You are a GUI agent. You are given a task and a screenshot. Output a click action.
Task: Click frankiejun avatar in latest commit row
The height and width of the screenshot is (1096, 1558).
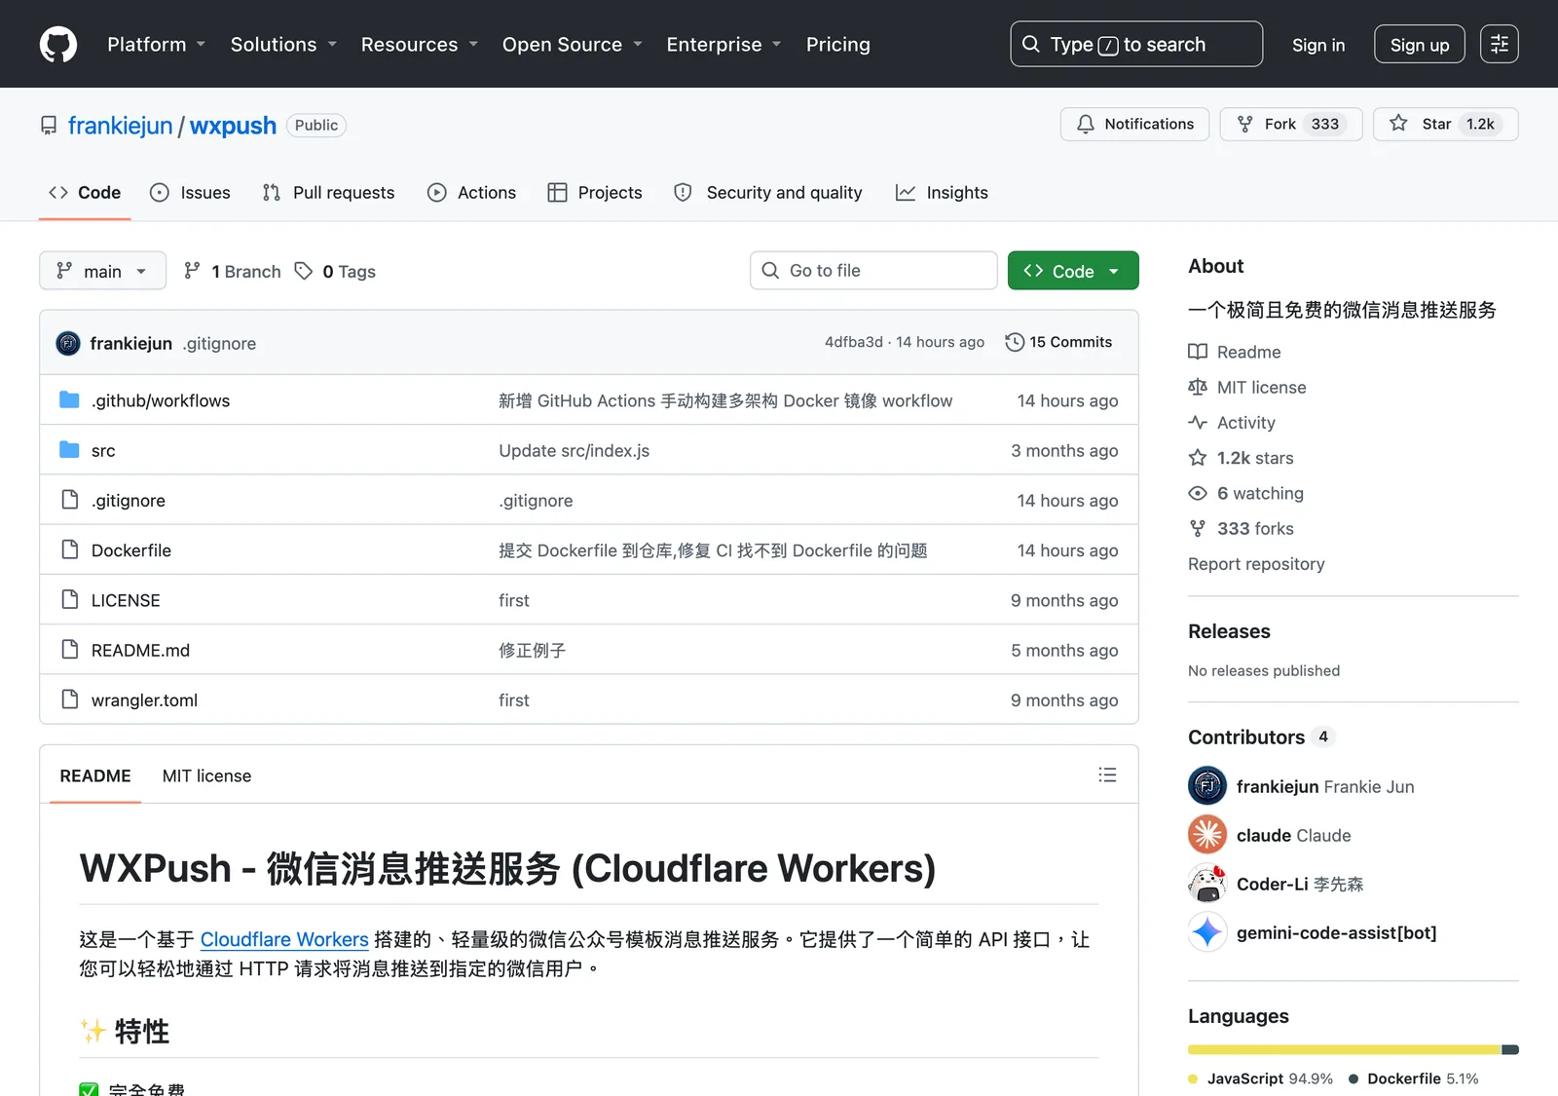(68, 343)
